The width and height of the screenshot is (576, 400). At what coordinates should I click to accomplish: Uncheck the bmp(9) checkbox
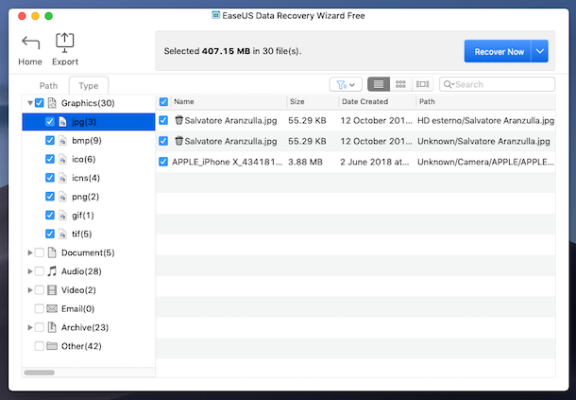[50, 141]
